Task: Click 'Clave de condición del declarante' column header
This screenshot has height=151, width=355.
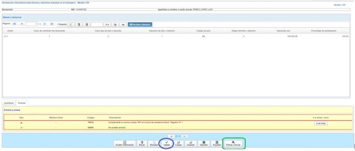Action: click(x=49, y=31)
